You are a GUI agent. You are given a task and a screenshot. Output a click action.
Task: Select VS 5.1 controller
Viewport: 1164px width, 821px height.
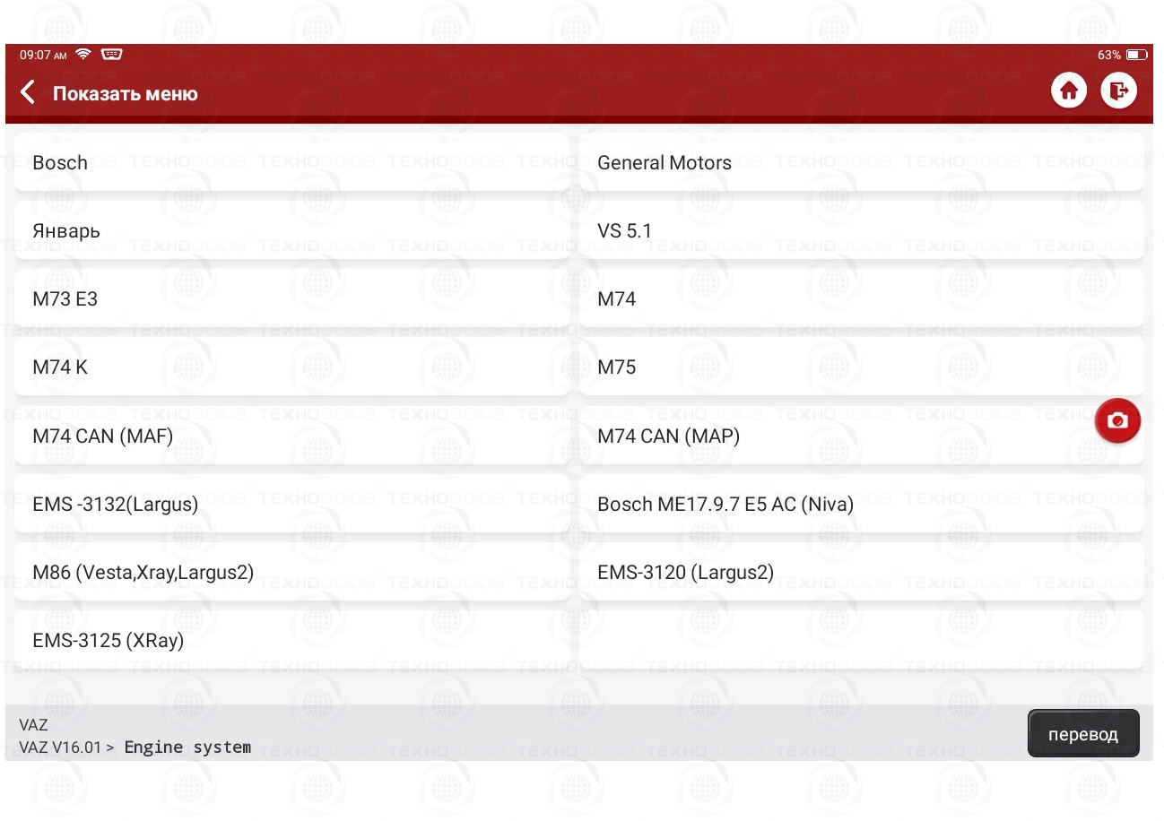pyautogui.click(x=861, y=231)
